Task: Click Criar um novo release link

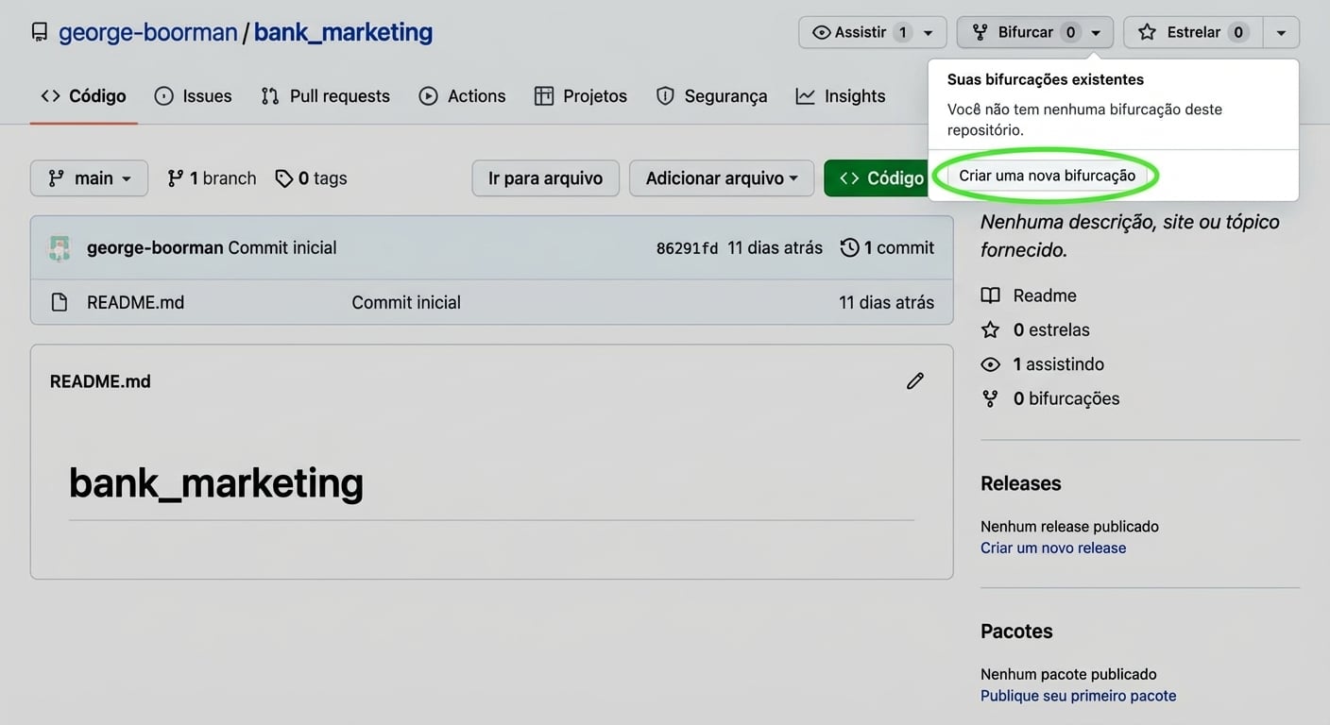Action: [x=1053, y=548]
